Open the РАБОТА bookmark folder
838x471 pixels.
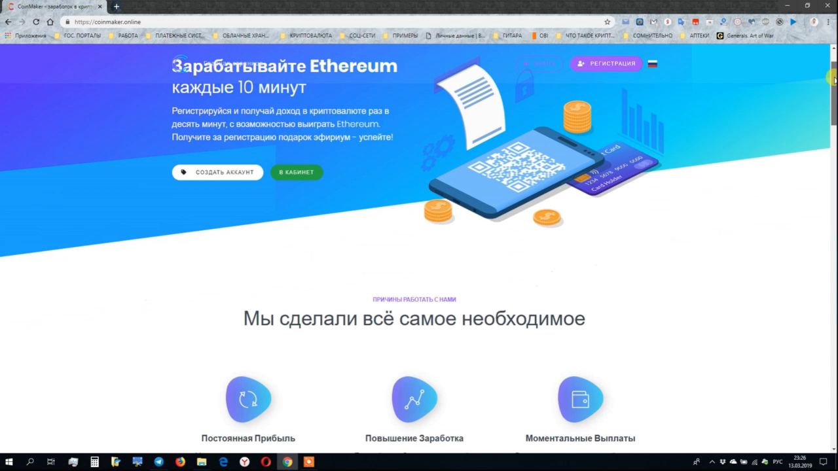[123, 35]
